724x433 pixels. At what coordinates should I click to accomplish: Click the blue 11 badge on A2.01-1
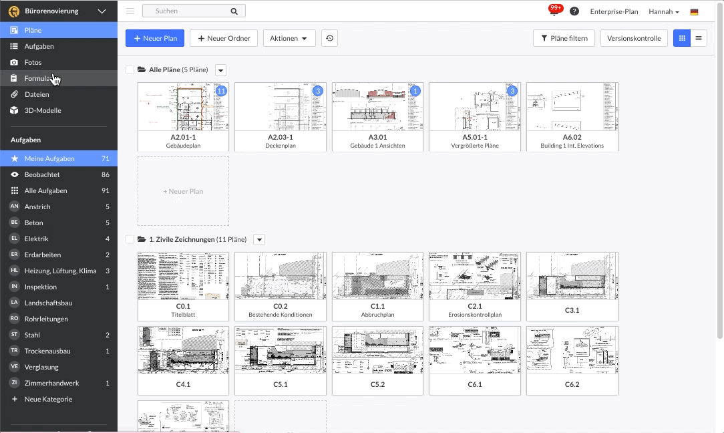coord(221,91)
